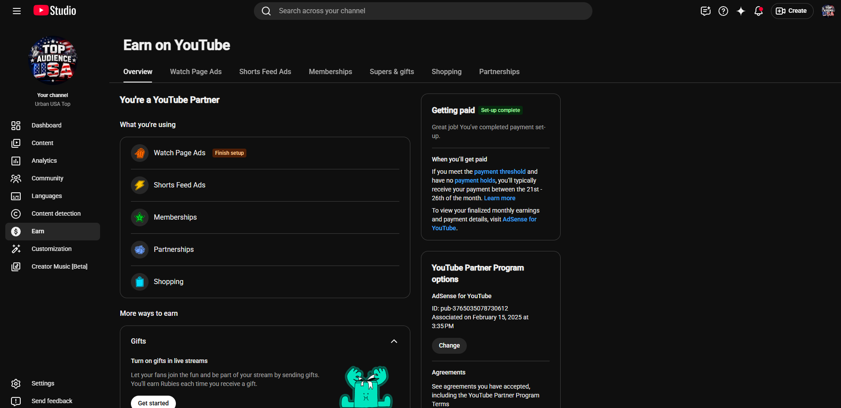
Task: Select the Supers & gifts tab
Action: [x=392, y=72]
